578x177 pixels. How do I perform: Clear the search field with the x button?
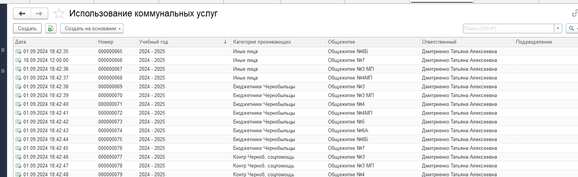pyautogui.click(x=558, y=29)
